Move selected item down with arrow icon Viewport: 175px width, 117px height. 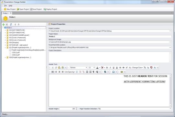(x=19, y=24)
